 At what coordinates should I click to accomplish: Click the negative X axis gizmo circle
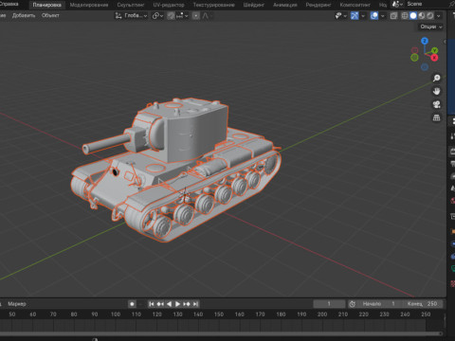pos(414,50)
